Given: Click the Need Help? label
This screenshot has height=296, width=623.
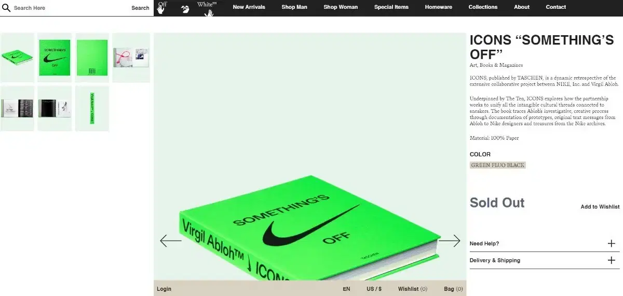Looking at the screenshot, I should point(484,243).
